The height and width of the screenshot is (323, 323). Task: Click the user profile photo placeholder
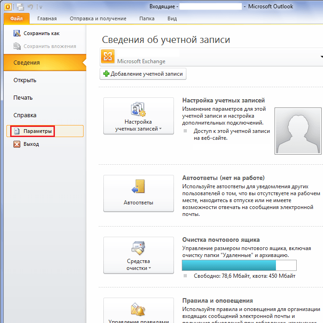[x=298, y=131]
